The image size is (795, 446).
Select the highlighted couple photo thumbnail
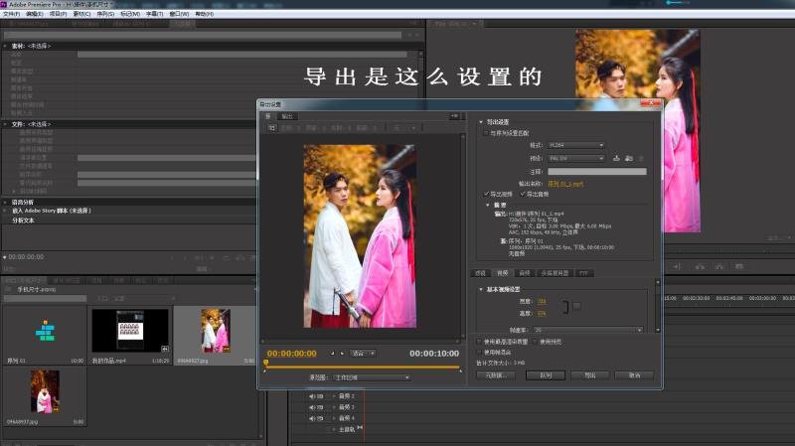click(216, 331)
